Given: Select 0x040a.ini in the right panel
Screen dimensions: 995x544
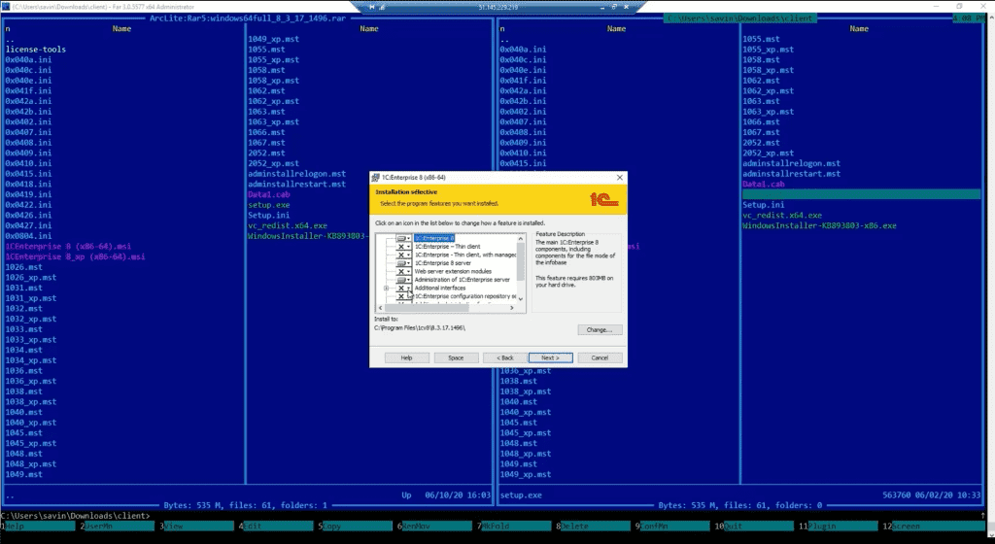Looking at the screenshot, I should (x=523, y=50).
